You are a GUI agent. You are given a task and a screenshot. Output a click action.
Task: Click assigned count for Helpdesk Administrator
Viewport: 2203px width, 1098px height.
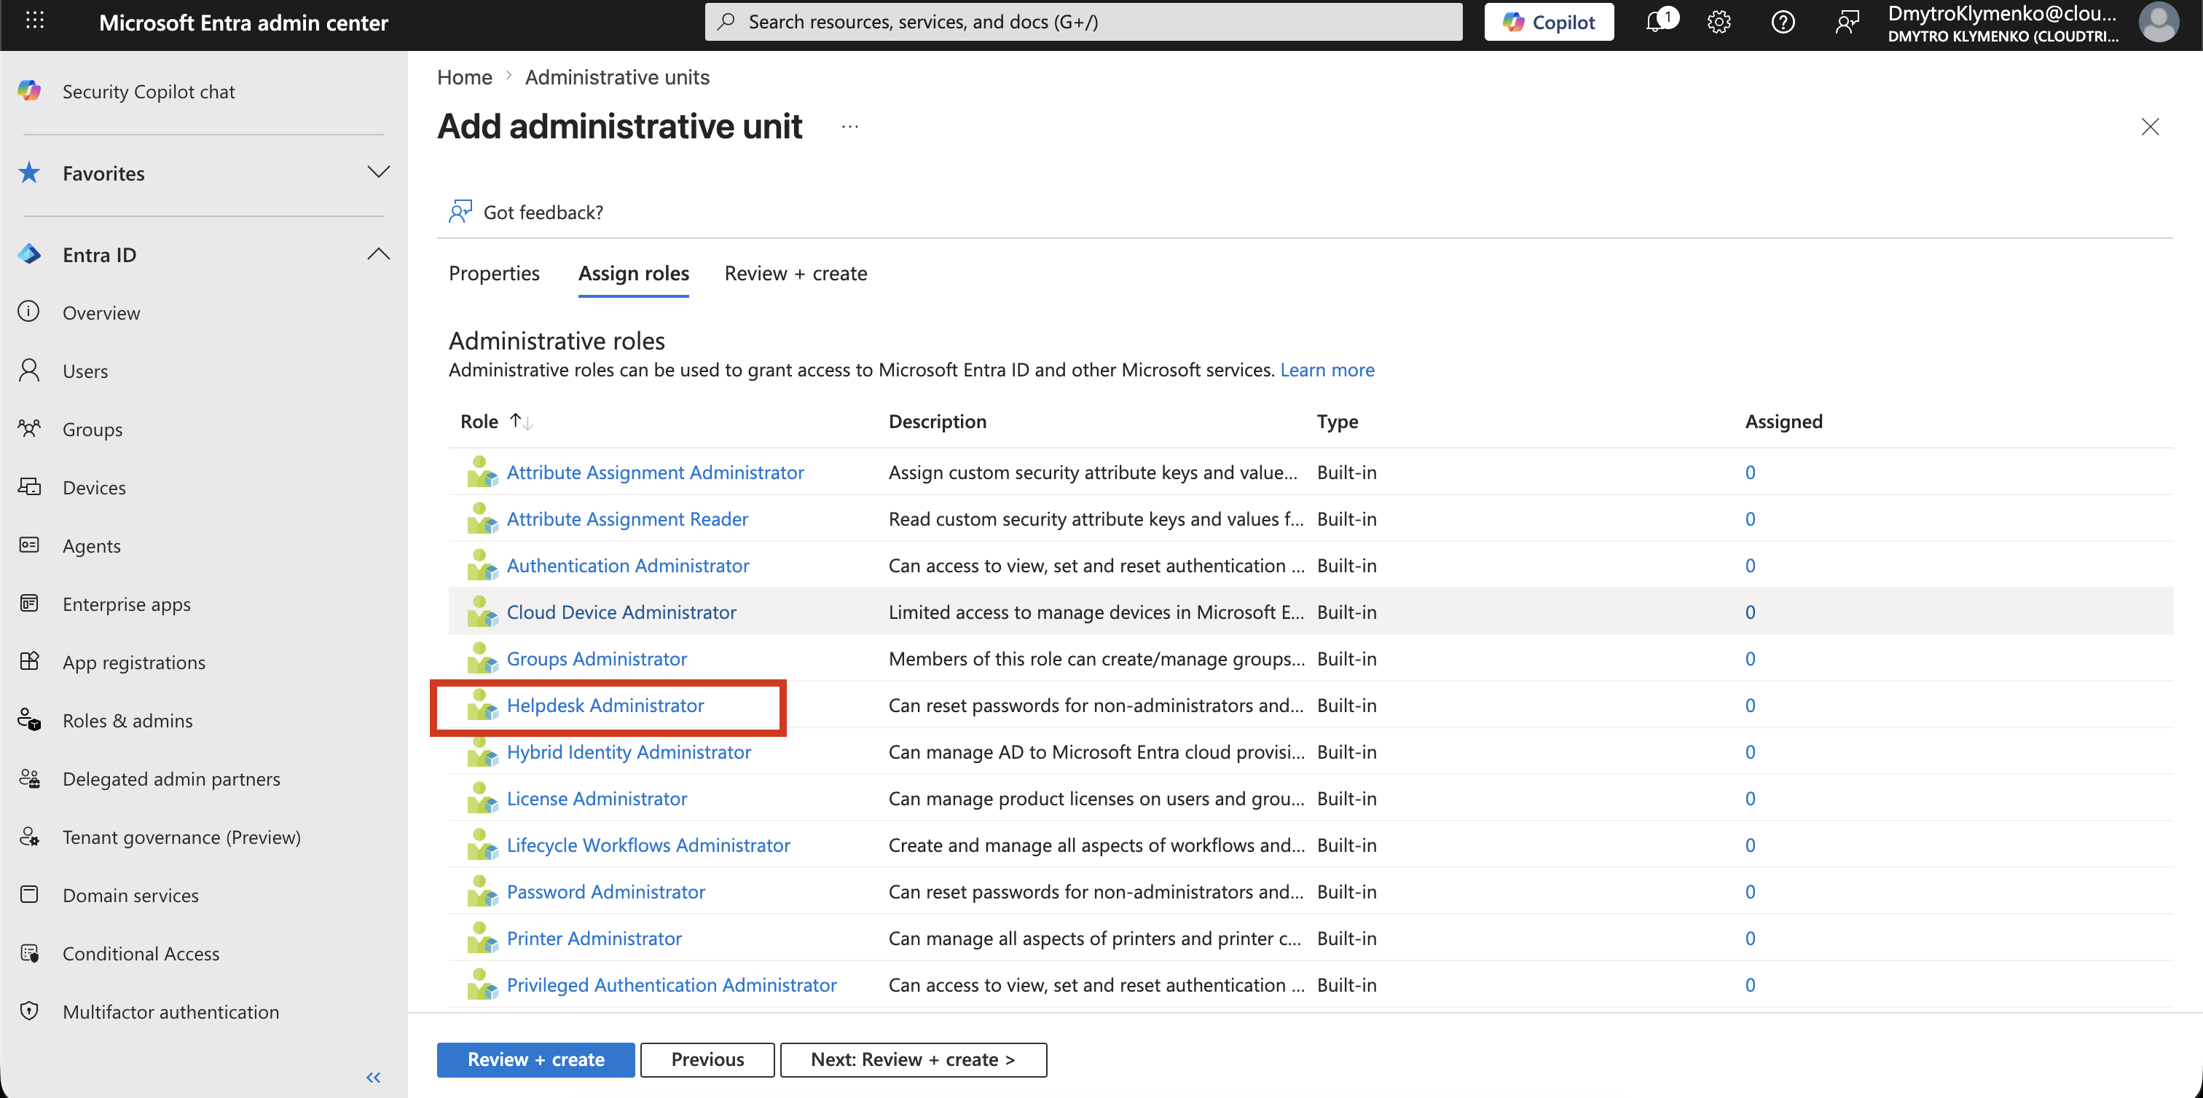coord(1750,705)
